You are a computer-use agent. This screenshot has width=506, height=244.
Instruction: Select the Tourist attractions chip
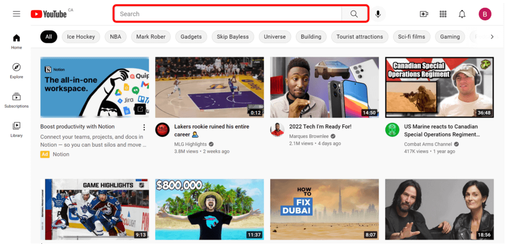[x=360, y=37]
